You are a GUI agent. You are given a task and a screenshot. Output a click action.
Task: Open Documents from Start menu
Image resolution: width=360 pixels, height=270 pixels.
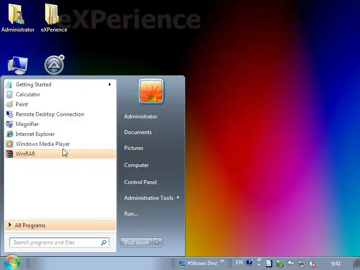click(x=138, y=132)
